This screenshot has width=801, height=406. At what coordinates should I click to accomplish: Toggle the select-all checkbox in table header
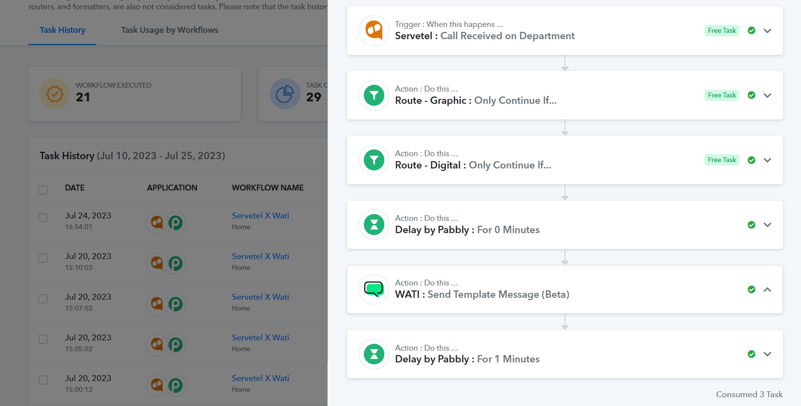tap(43, 190)
